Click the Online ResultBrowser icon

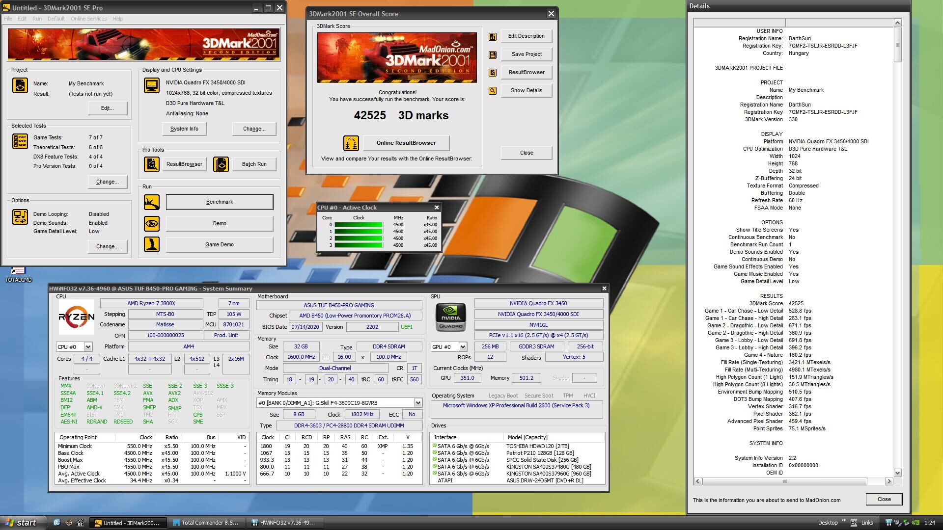coord(351,143)
